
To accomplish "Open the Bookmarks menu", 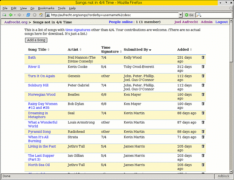I will coord(46,8).
